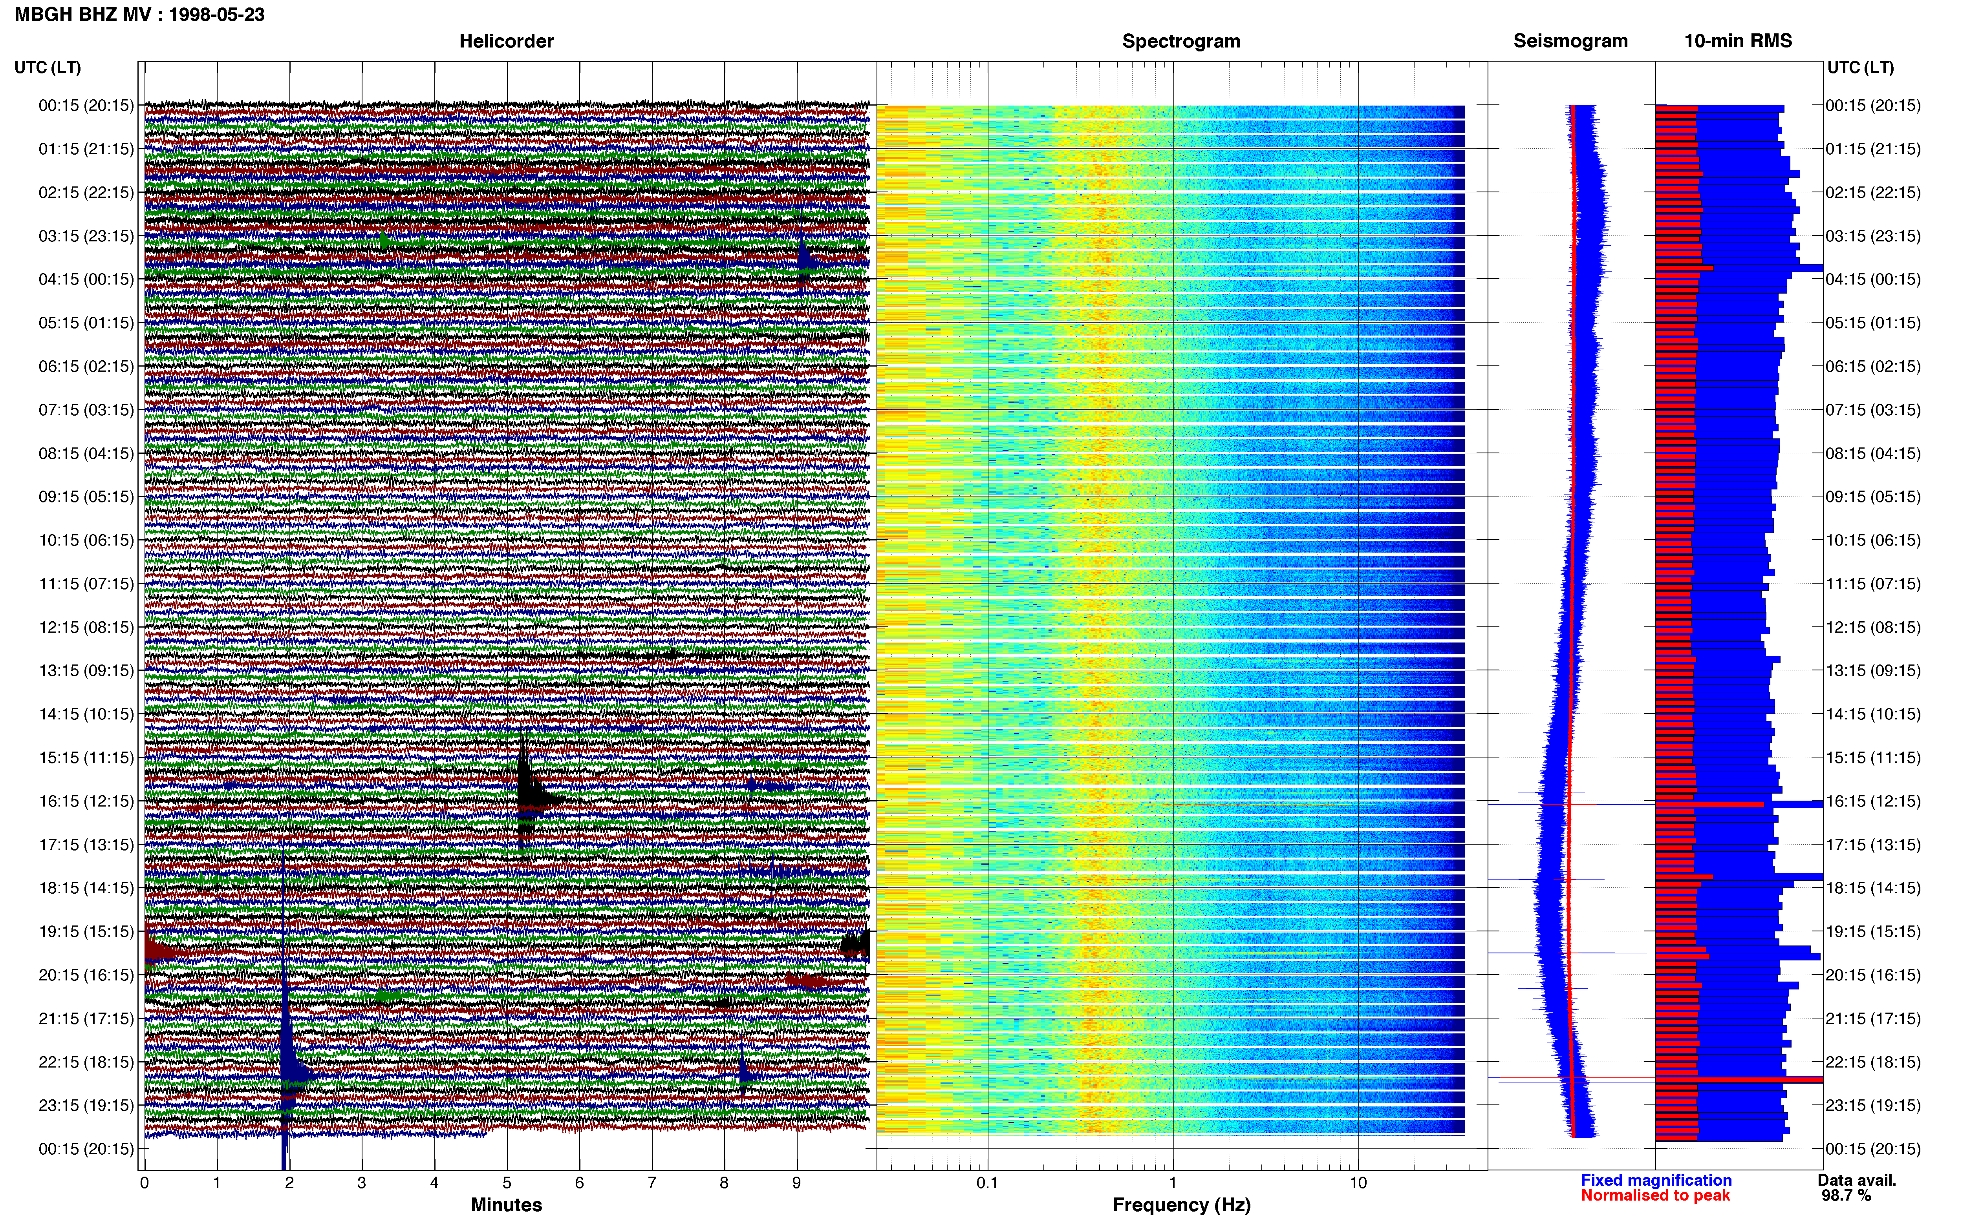Click frequency tick label "1" under Spectrogram
The image size is (1971, 1232).
click(1173, 1183)
